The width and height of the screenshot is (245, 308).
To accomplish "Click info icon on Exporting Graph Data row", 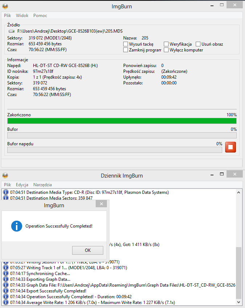I will [x=6, y=279].
